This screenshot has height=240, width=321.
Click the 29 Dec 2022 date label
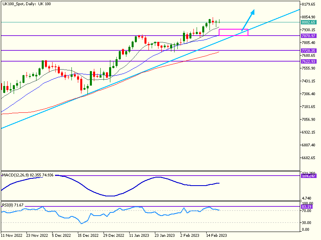coord(114,236)
